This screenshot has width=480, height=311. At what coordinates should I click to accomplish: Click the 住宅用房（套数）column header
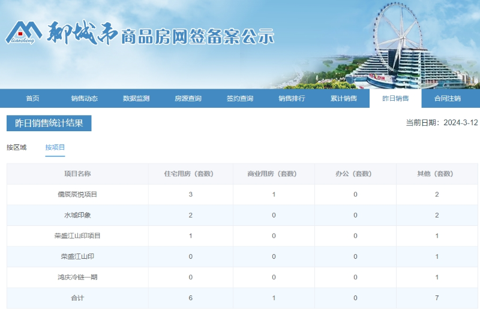pos(190,174)
